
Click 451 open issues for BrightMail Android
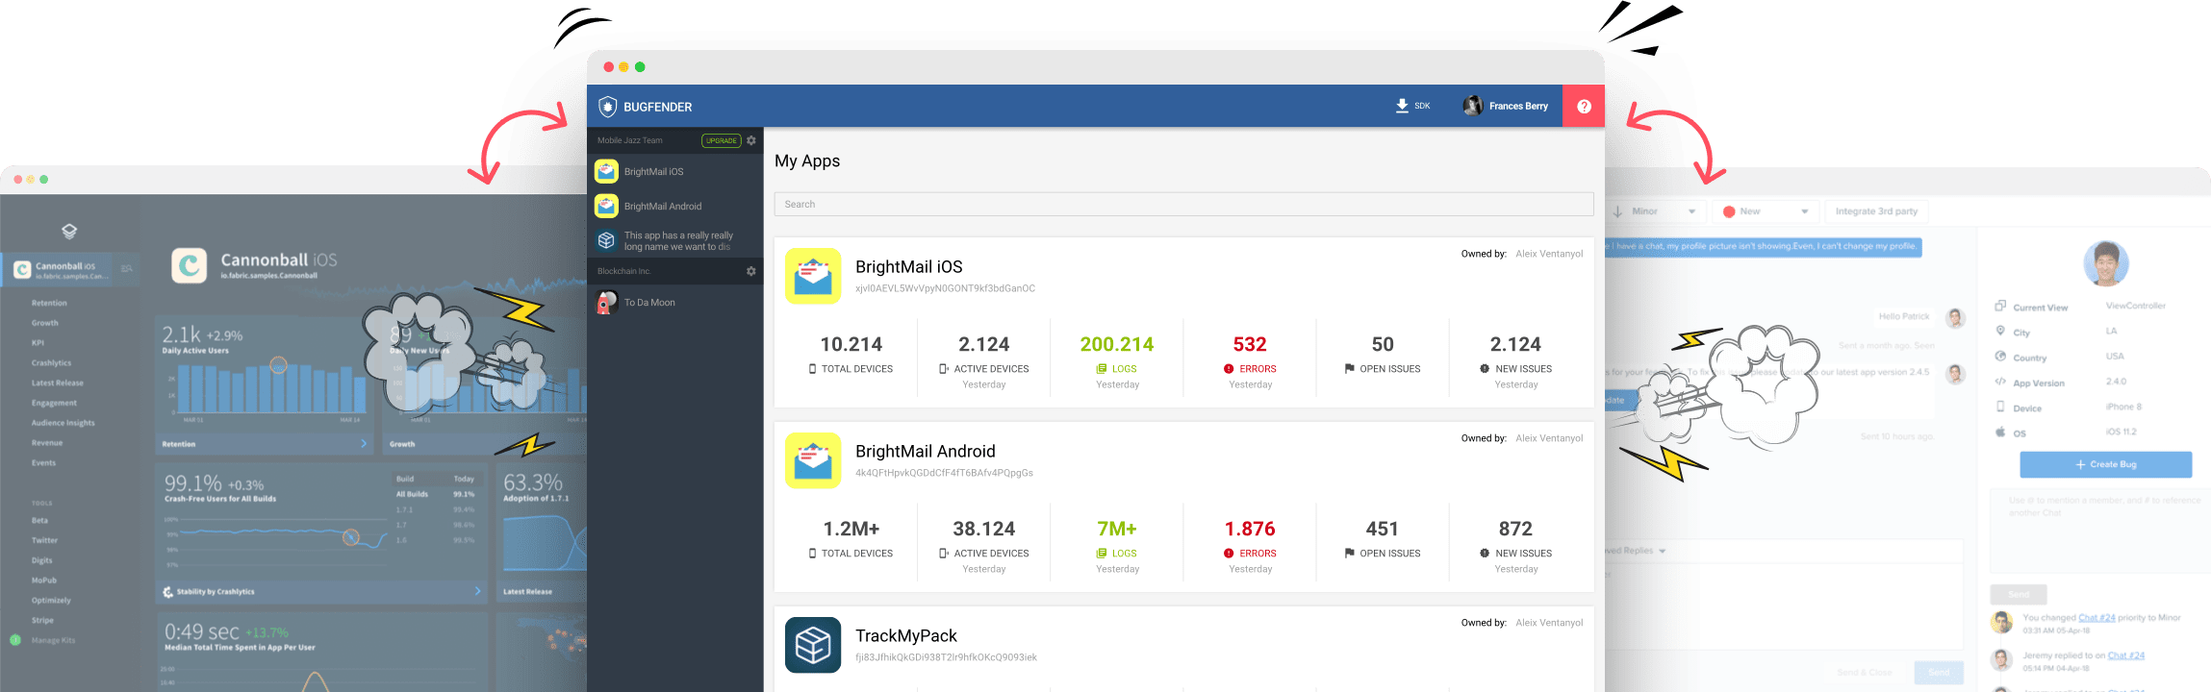tap(1383, 529)
